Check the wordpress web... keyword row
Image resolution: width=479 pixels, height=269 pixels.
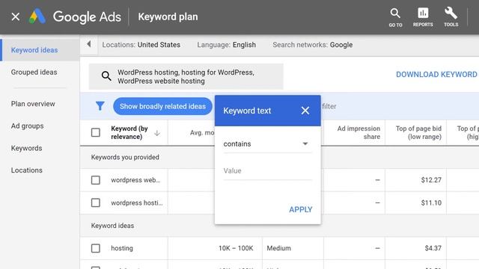[x=96, y=180]
